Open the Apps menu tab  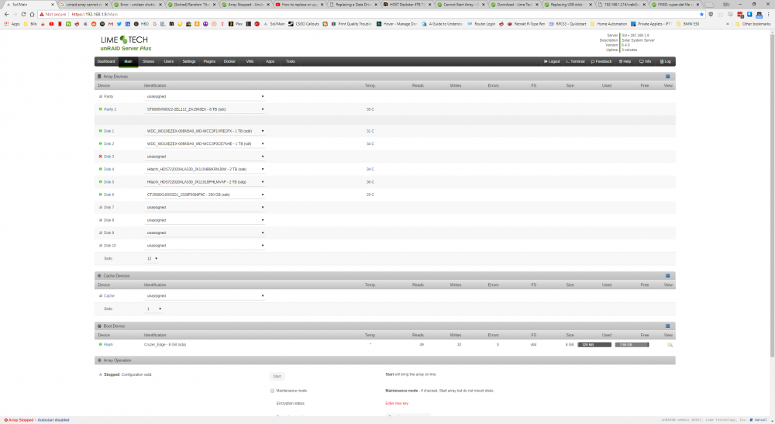coord(270,62)
